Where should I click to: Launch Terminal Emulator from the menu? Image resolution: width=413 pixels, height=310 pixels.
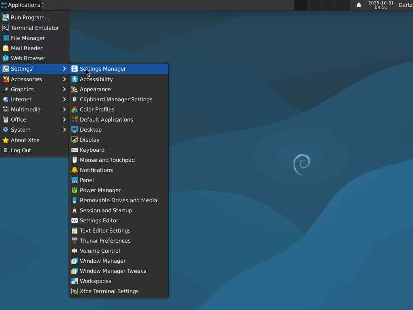coord(35,28)
